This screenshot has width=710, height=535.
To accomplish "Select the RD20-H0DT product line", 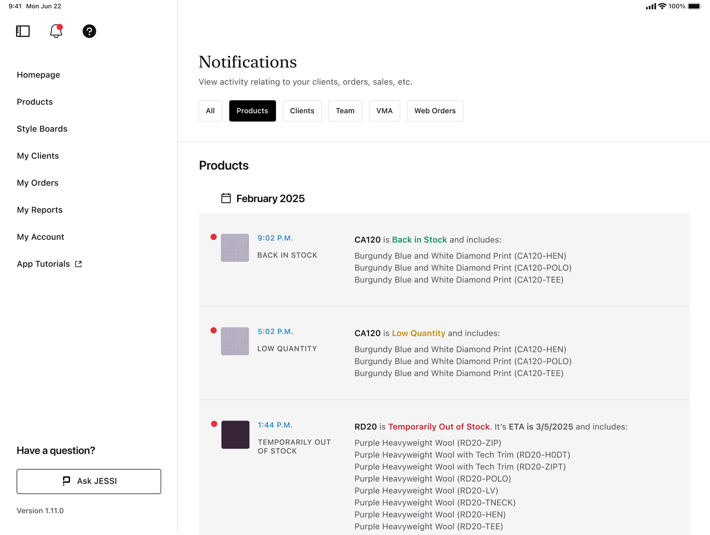I will [x=462, y=455].
